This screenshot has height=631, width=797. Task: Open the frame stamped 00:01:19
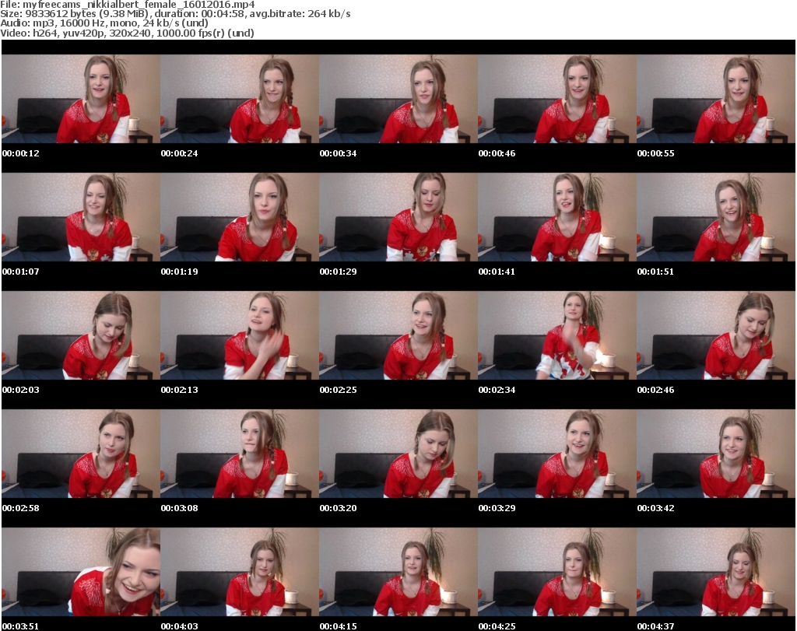[x=240, y=217]
